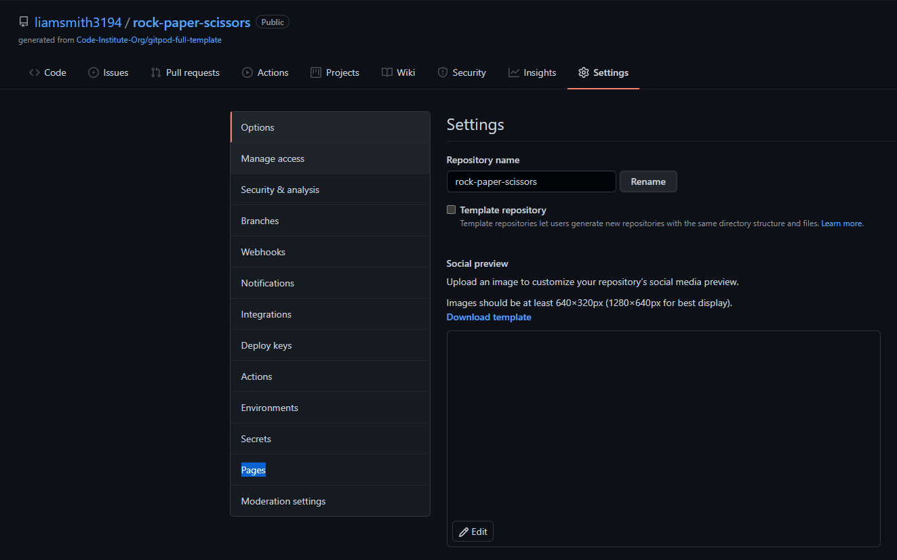This screenshot has width=897, height=560.
Task: Open the Actions tab label
Action: 273,72
